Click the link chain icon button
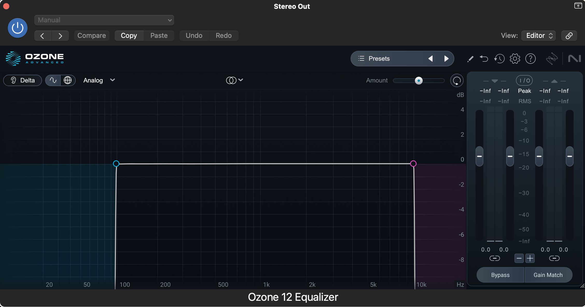 click(x=569, y=36)
